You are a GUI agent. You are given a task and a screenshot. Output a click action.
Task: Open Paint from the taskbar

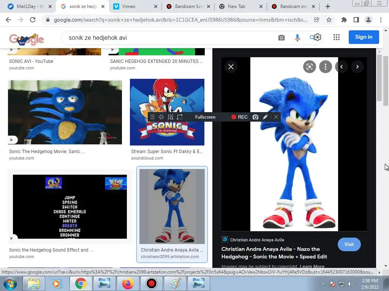pyautogui.click(x=175, y=283)
